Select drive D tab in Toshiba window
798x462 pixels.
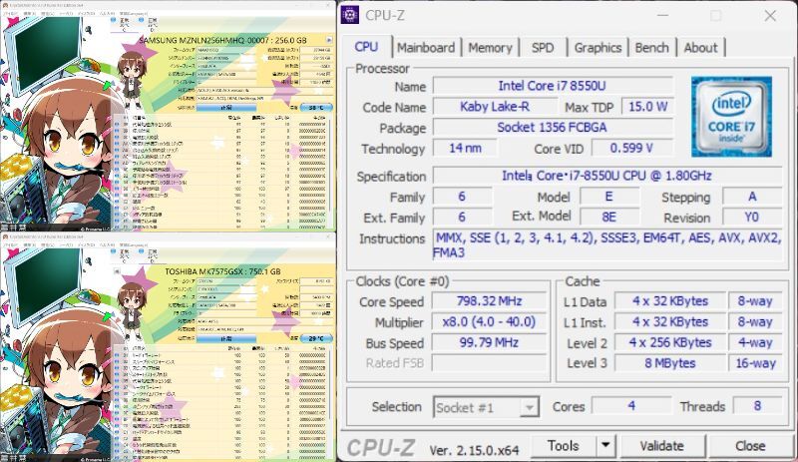pyautogui.click(x=152, y=255)
